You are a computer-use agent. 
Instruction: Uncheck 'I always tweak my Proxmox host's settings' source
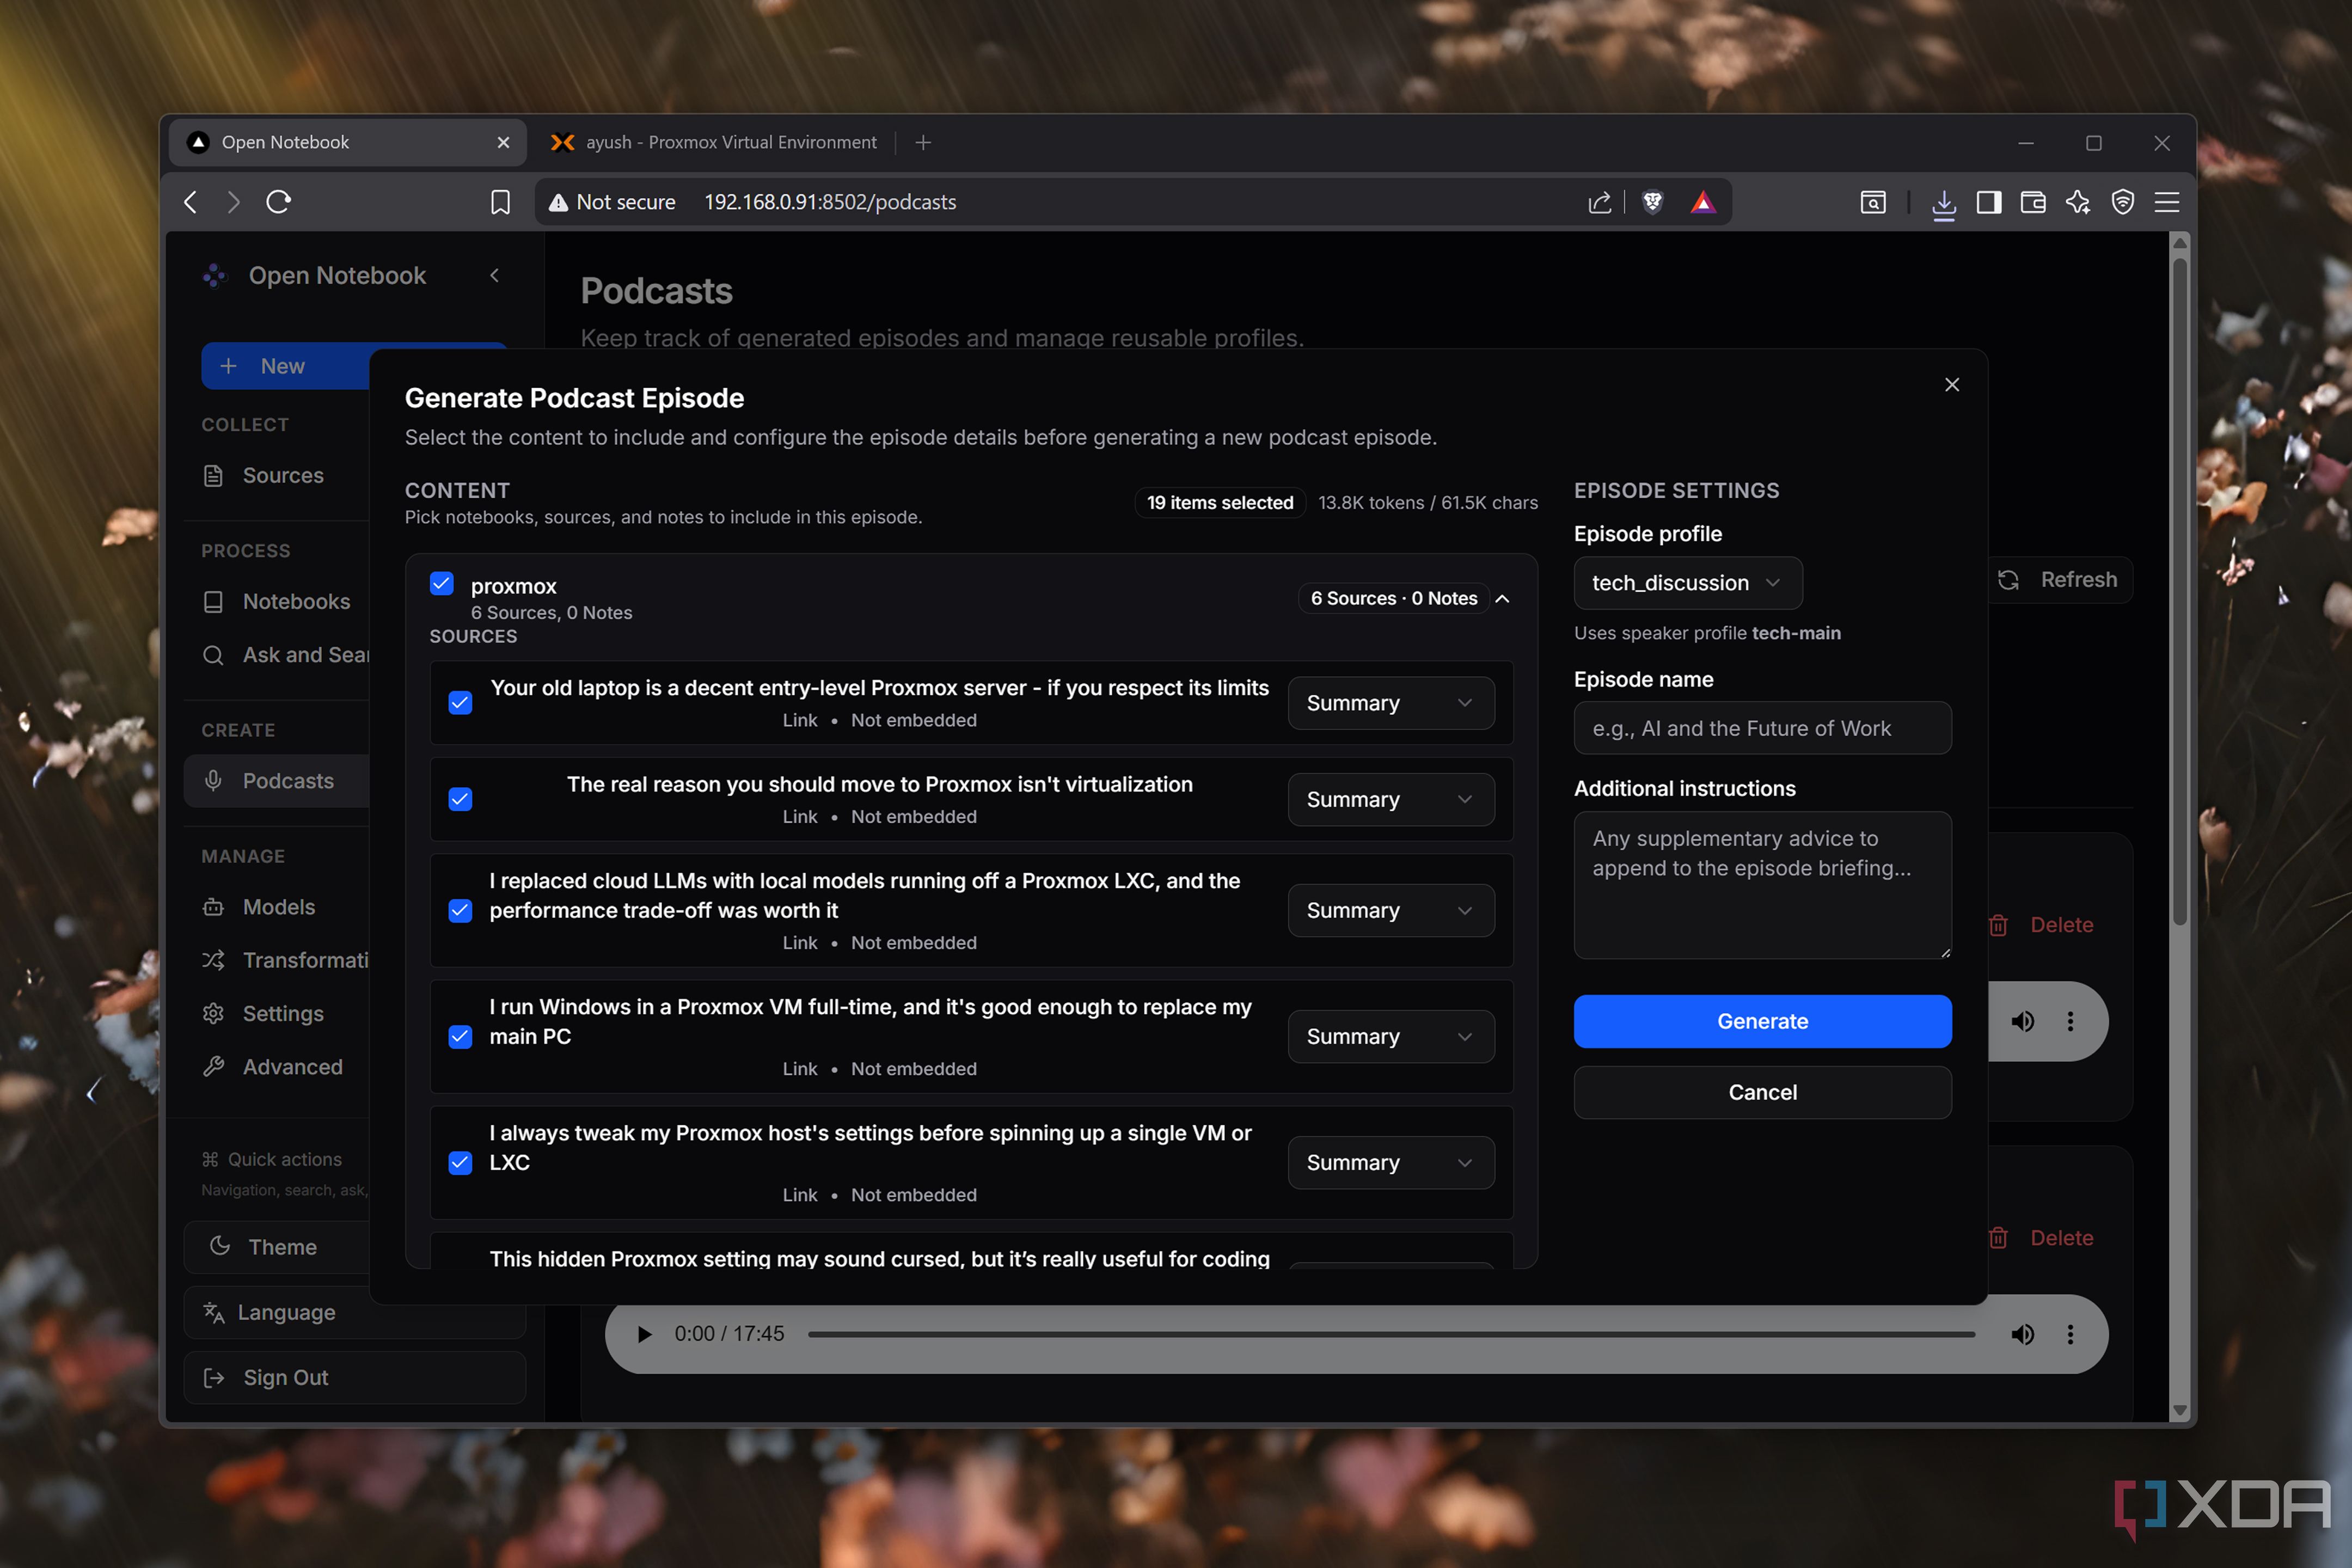pyautogui.click(x=460, y=1162)
